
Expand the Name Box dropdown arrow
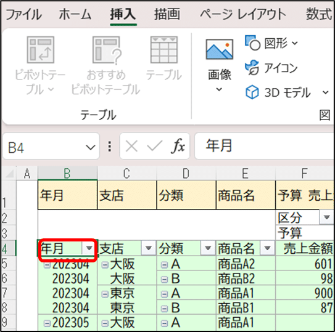(x=90, y=147)
